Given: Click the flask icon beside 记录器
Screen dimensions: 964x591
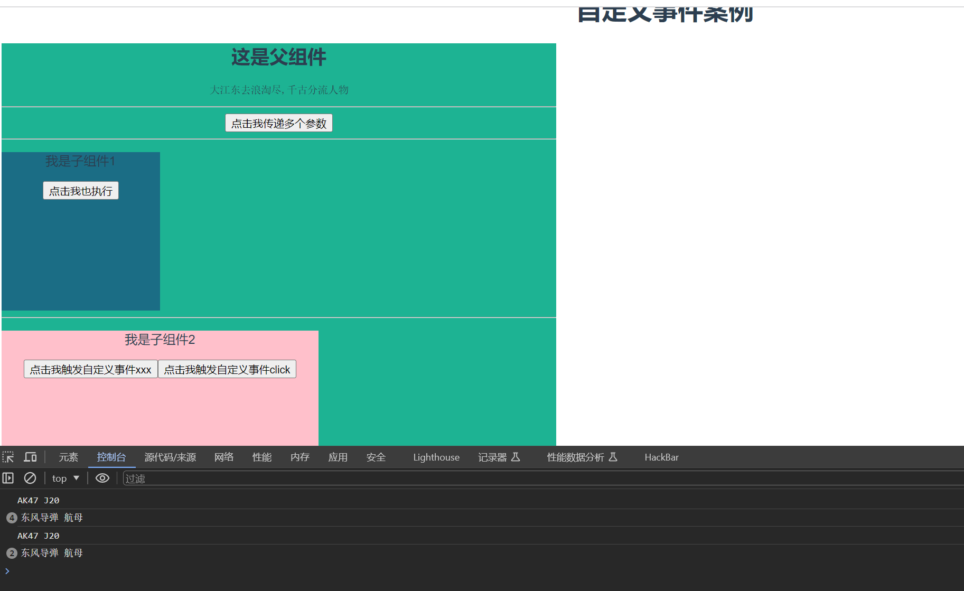Looking at the screenshot, I should tap(516, 457).
